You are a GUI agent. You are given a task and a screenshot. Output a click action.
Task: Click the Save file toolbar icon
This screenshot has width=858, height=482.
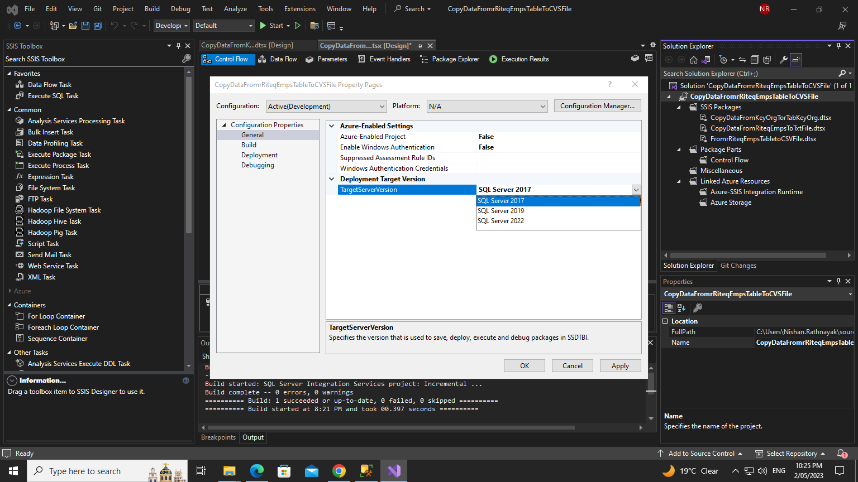point(85,26)
